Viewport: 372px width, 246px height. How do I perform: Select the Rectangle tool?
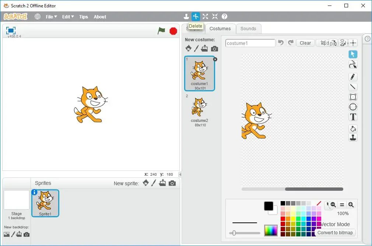click(353, 97)
